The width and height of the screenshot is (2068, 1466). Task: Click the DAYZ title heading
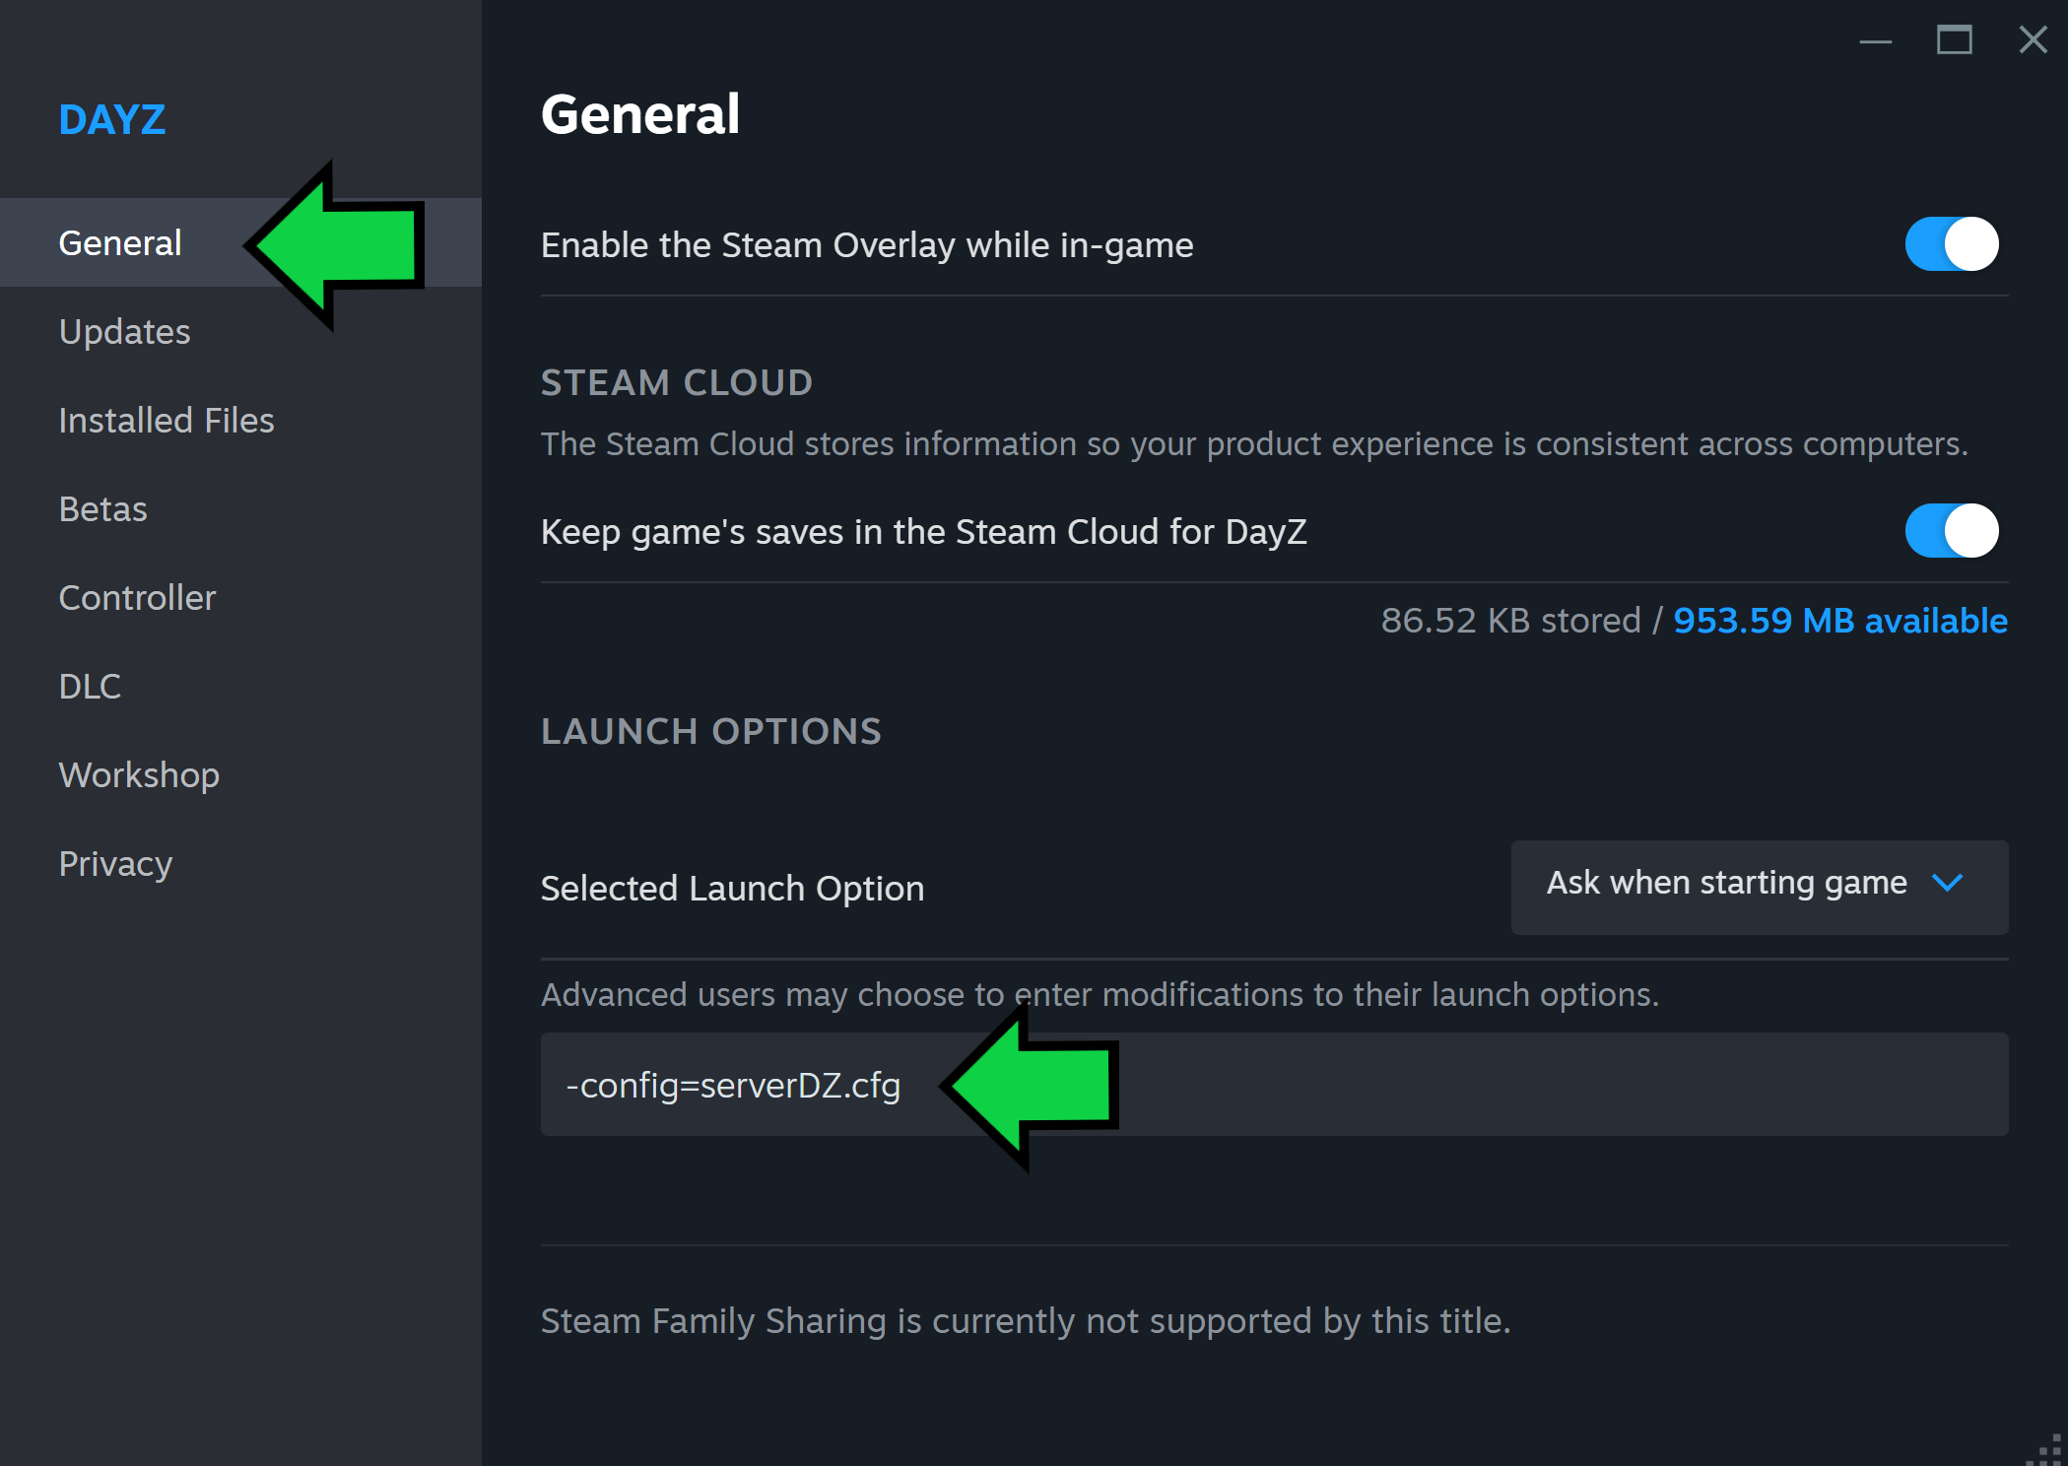pos(112,120)
